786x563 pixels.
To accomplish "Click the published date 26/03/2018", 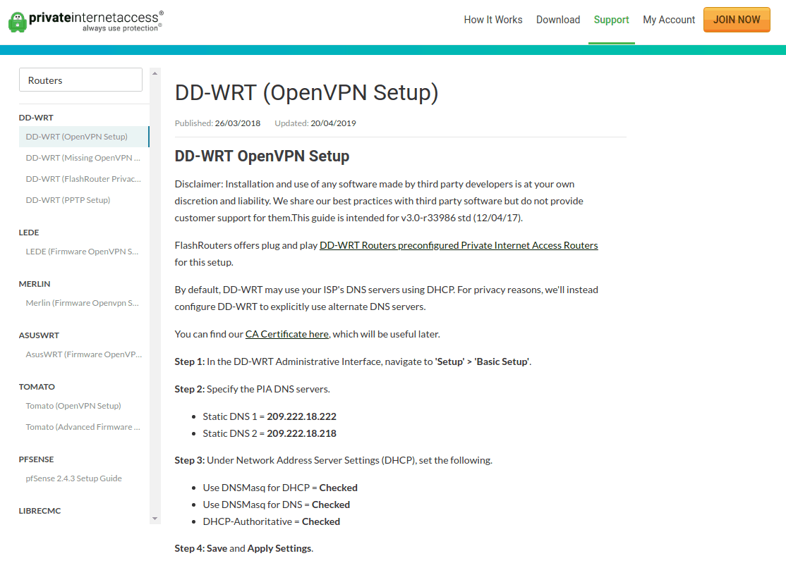I will coord(238,123).
